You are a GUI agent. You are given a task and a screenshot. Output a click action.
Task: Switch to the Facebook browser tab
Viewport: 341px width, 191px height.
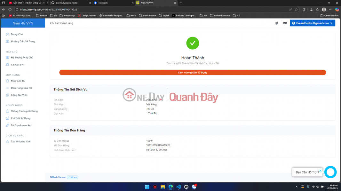click(x=105, y=3)
